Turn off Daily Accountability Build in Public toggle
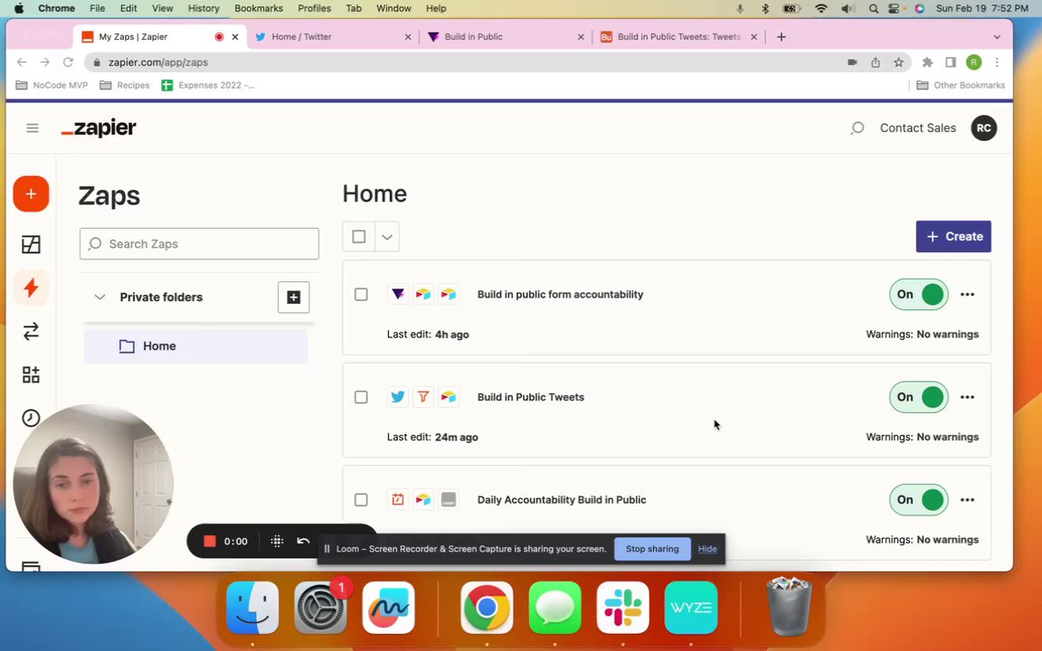 (918, 499)
